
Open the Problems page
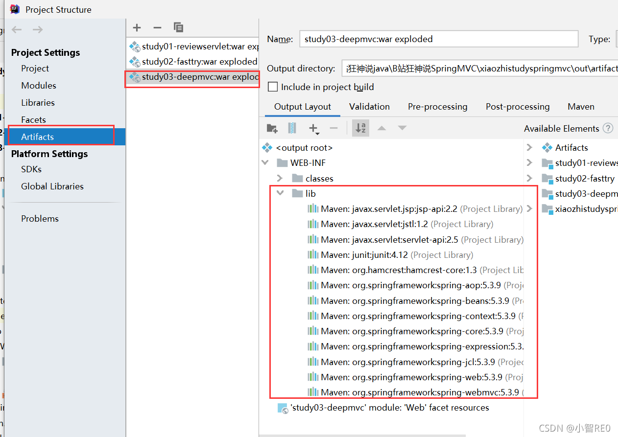coord(40,219)
